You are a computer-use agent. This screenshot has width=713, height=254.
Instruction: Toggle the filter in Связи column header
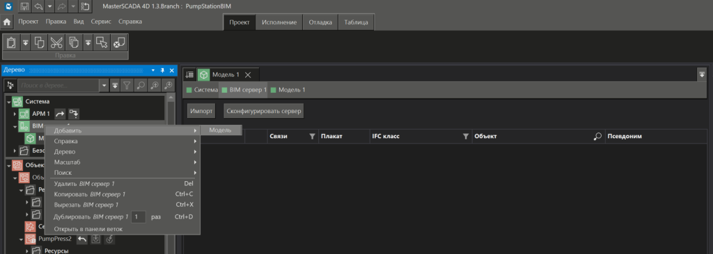point(312,136)
